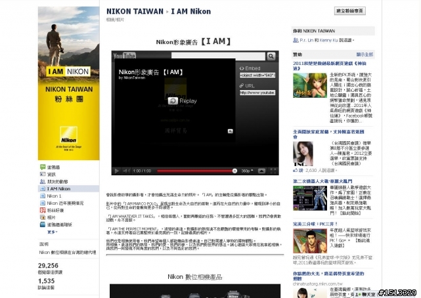Click the small icon at the video's bottom-right corner
The height and width of the screenshot is (298, 421).
pyautogui.click(x=230, y=131)
